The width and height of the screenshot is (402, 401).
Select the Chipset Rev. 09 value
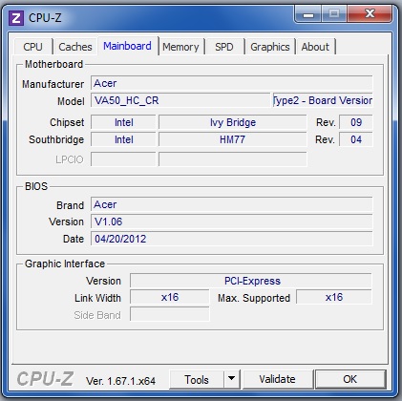356,122
